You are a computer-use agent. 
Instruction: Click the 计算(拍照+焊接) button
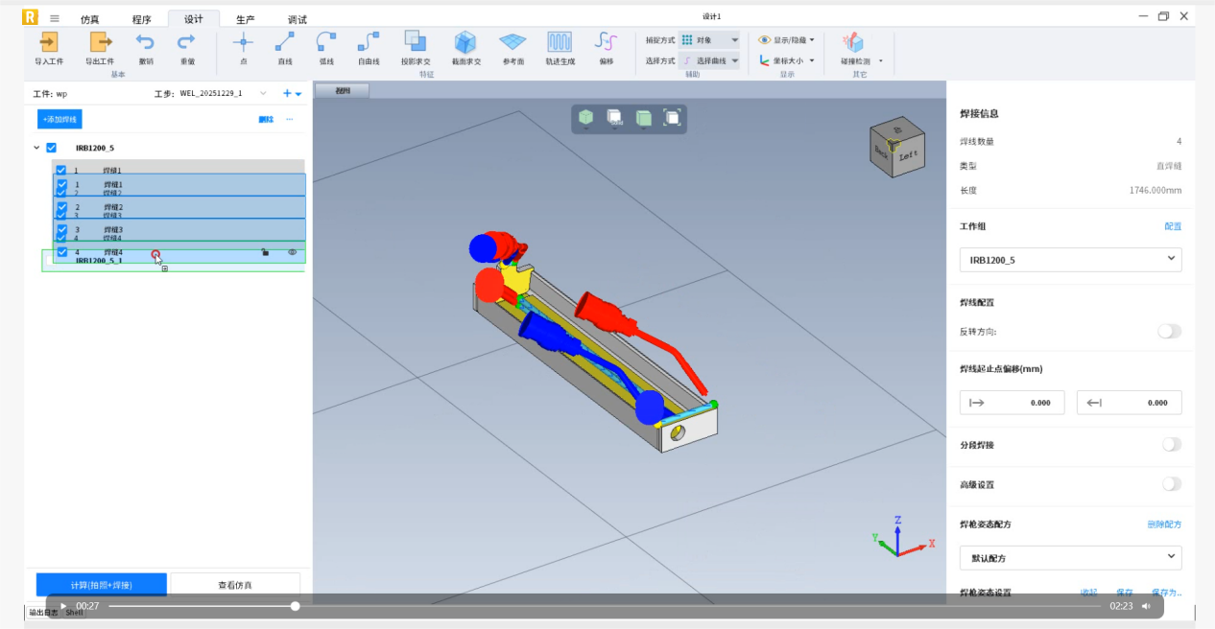pyautogui.click(x=101, y=585)
